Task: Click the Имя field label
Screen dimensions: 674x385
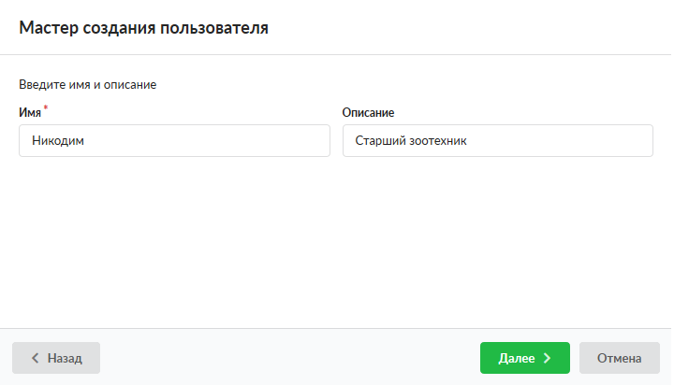Action: pos(30,112)
